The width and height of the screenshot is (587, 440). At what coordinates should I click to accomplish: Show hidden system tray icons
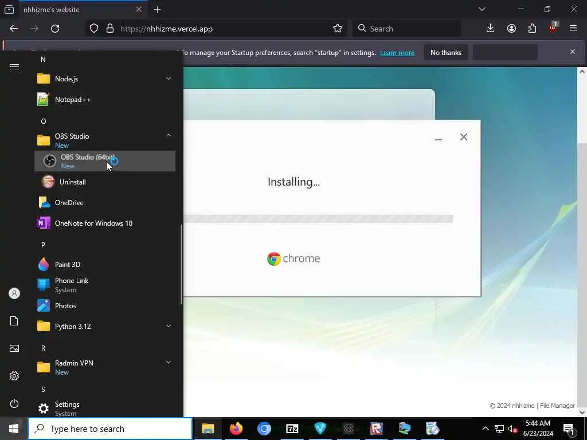coord(485,429)
